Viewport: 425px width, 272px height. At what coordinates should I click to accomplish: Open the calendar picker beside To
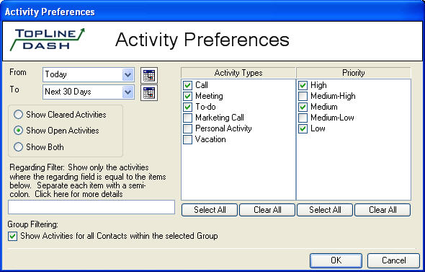pyautogui.click(x=149, y=93)
